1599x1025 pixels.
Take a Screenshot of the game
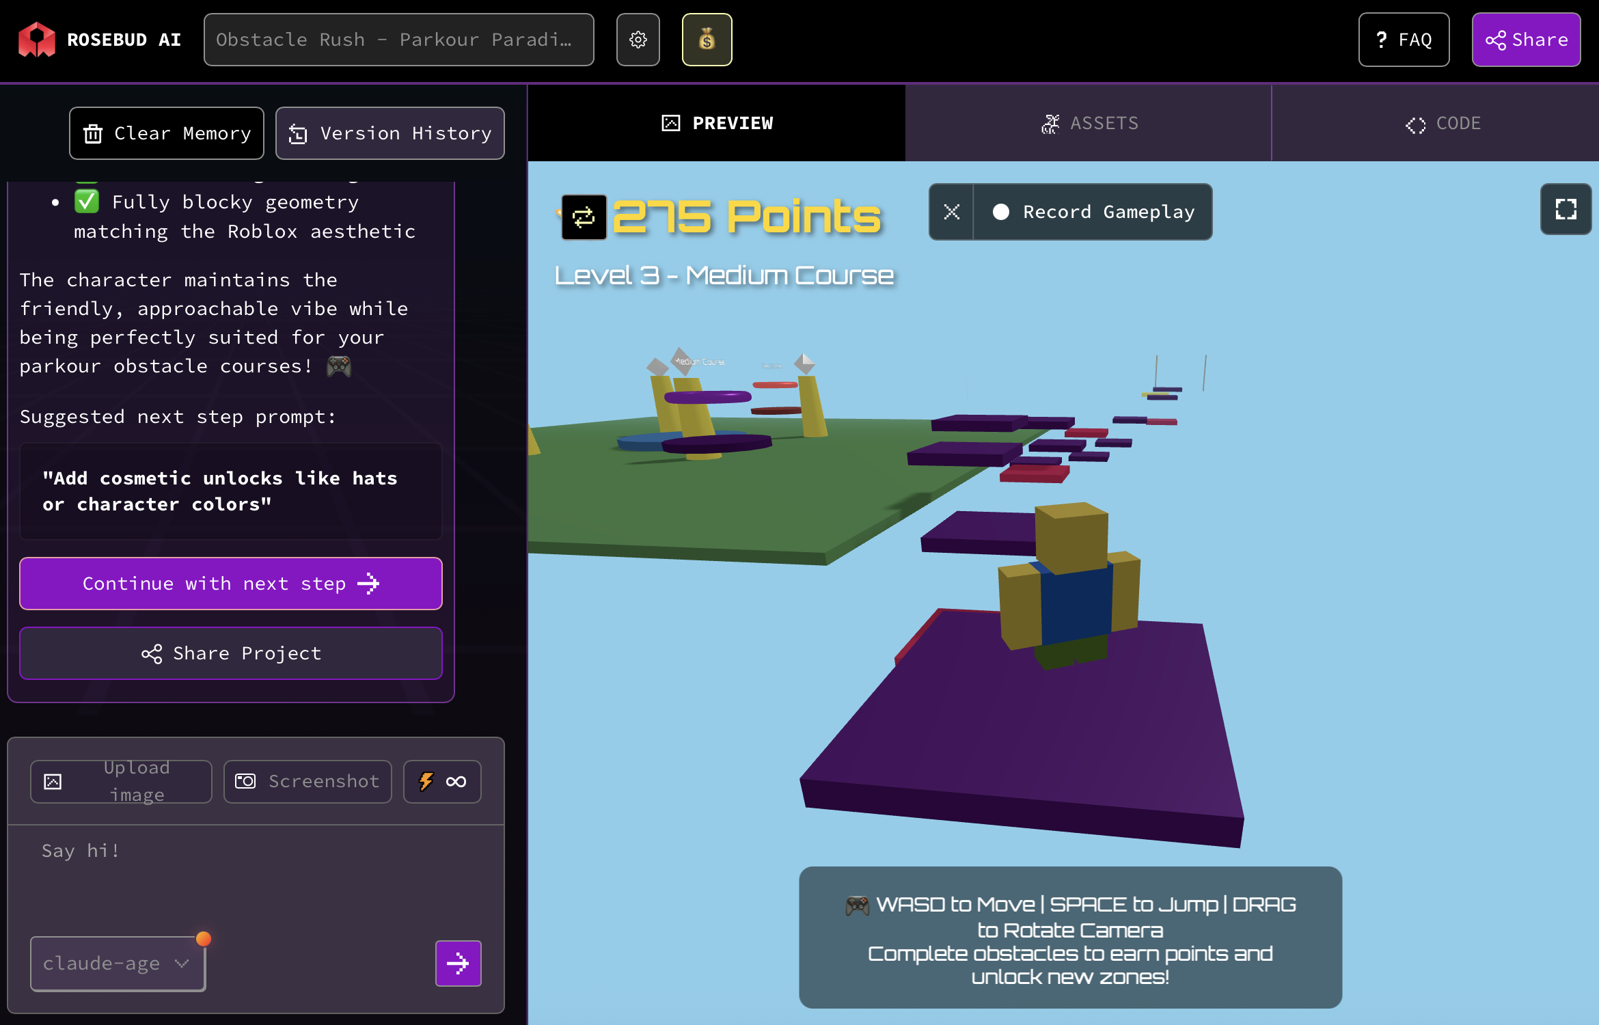[307, 781]
